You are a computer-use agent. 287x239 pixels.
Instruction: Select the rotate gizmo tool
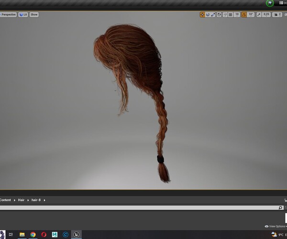208,14
